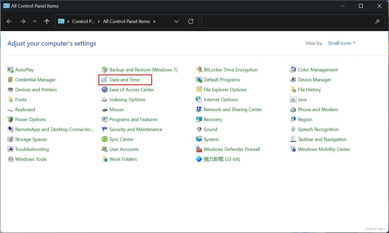The image size is (389, 233).
Task: Click the Ease of Access Center icon
Action: point(105,90)
